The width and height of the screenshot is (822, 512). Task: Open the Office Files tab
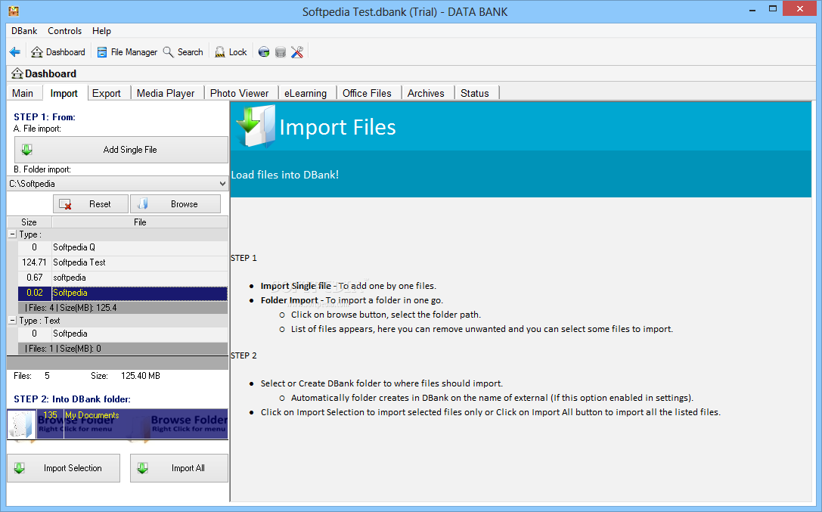(x=367, y=93)
